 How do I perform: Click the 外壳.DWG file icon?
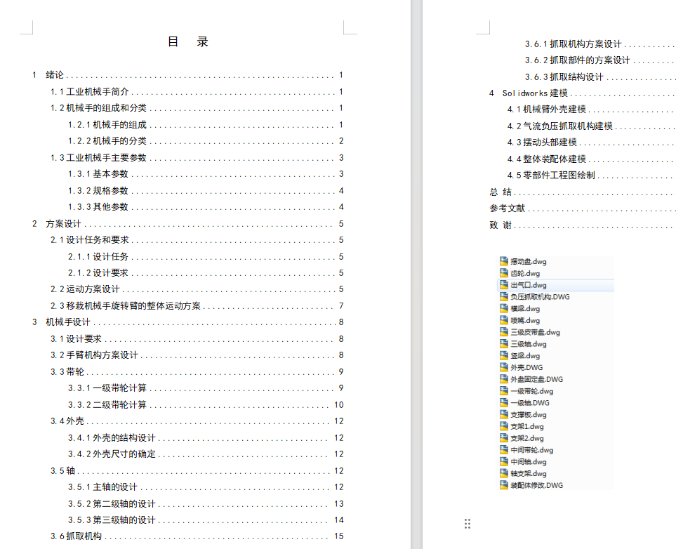[x=503, y=367]
